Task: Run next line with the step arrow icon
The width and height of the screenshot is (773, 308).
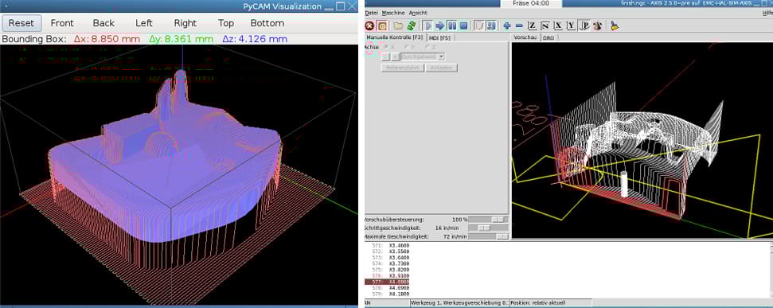Action: click(x=440, y=25)
